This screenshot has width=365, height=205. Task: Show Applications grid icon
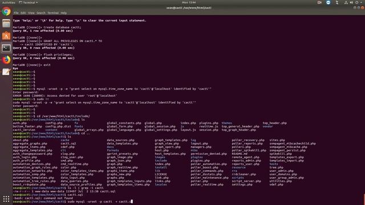(6, 199)
